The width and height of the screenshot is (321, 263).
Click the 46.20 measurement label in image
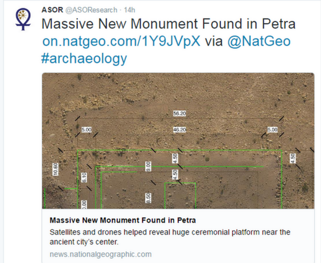tap(179, 130)
